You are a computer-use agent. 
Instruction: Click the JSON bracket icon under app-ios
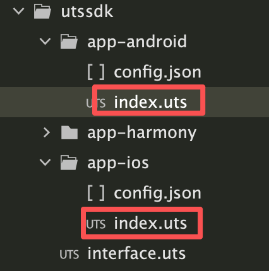tap(96, 193)
